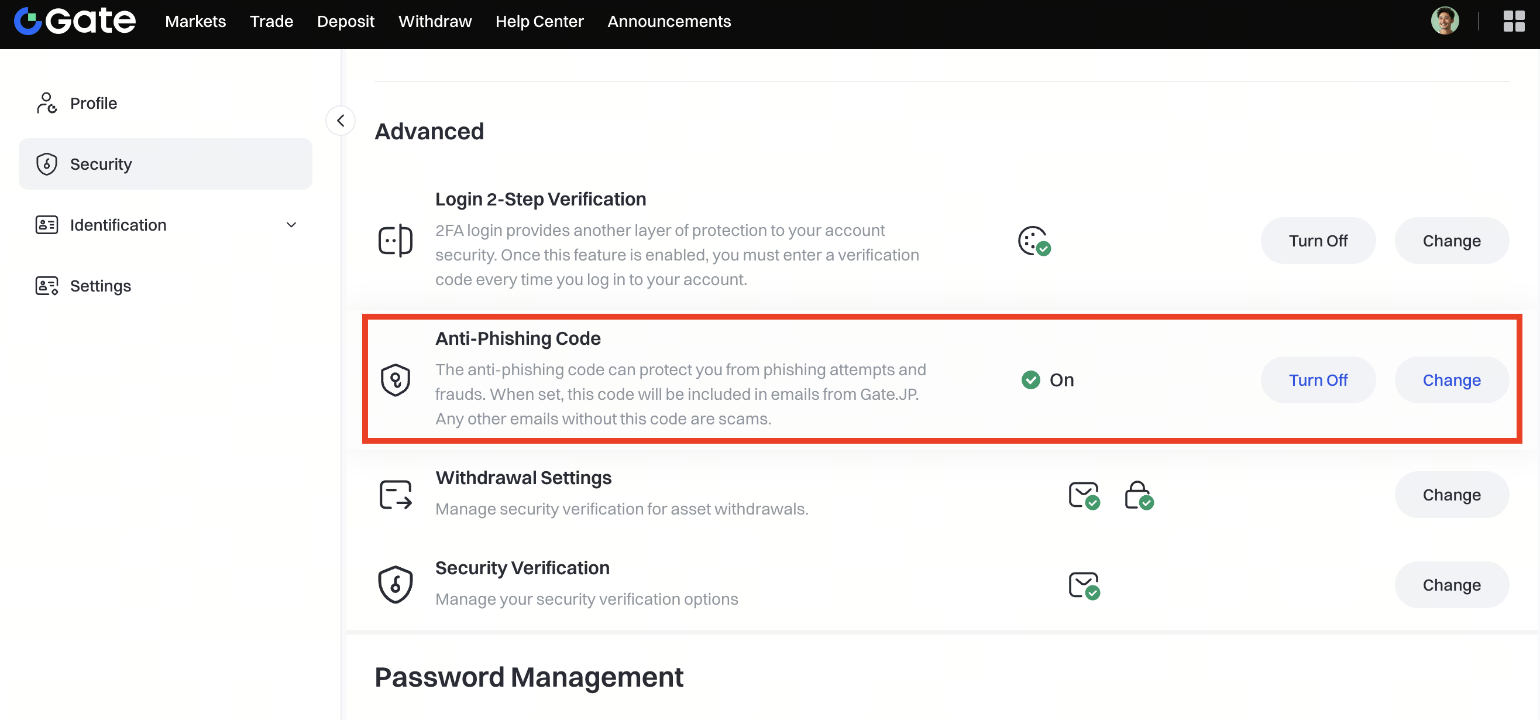Click Security Verification email status icon

[x=1083, y=585]
